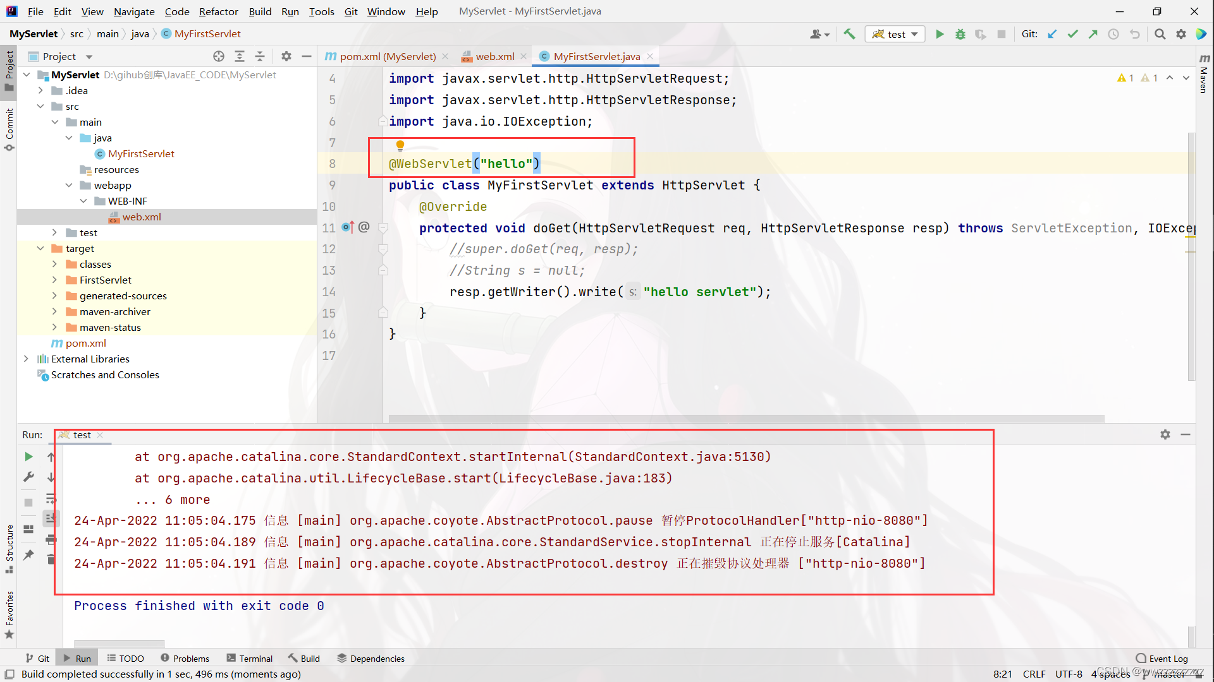Click the editor vertical scrollbar

coord(1191,256)
